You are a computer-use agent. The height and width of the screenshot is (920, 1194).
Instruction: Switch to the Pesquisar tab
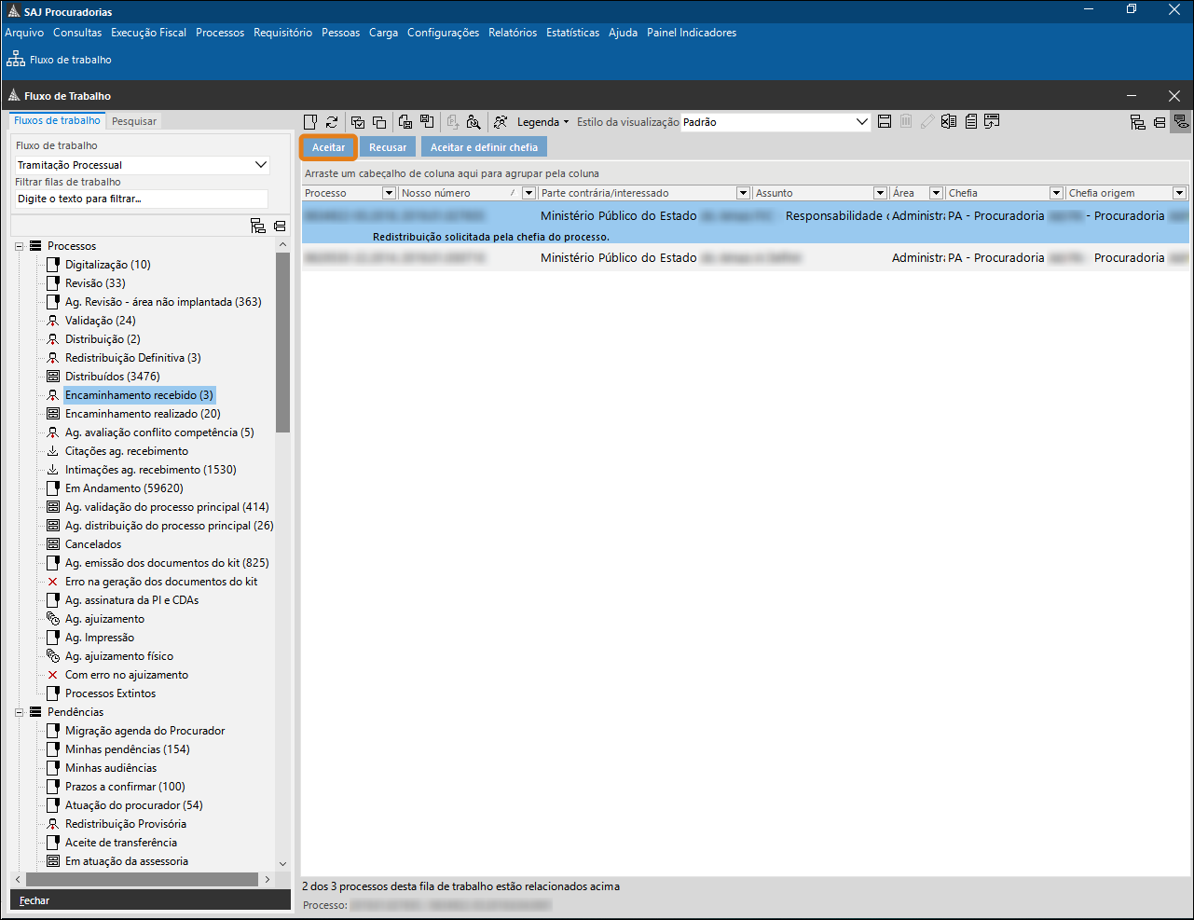(134, 121)
